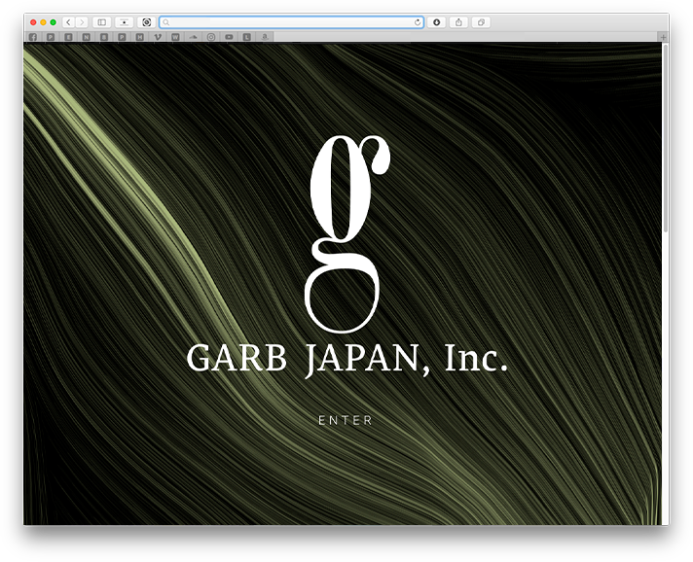Screen dimensions: 693x562
Task: Open the H favorite bookmark
Action: 139,37
